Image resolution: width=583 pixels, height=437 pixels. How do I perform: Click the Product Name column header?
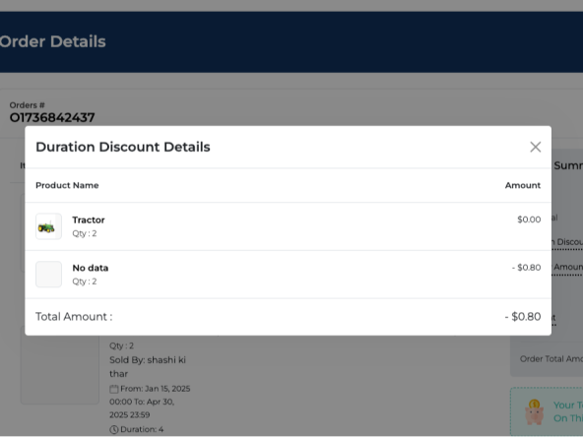[67, 185]
